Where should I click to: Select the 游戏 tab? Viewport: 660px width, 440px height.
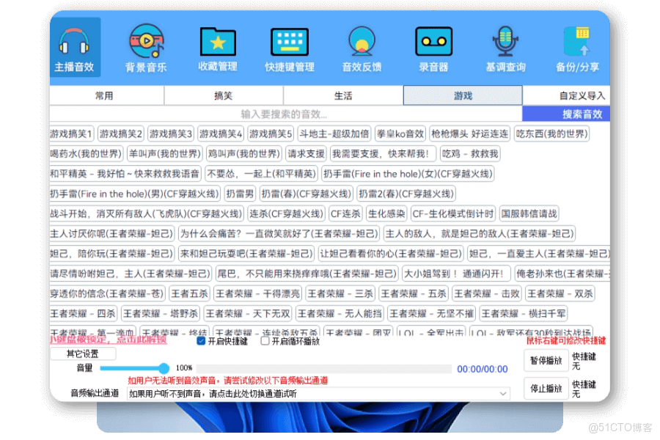463,95
